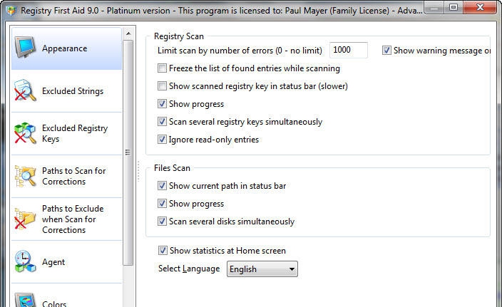
Task: Open the Colors settings section
Action: [66, 296]
